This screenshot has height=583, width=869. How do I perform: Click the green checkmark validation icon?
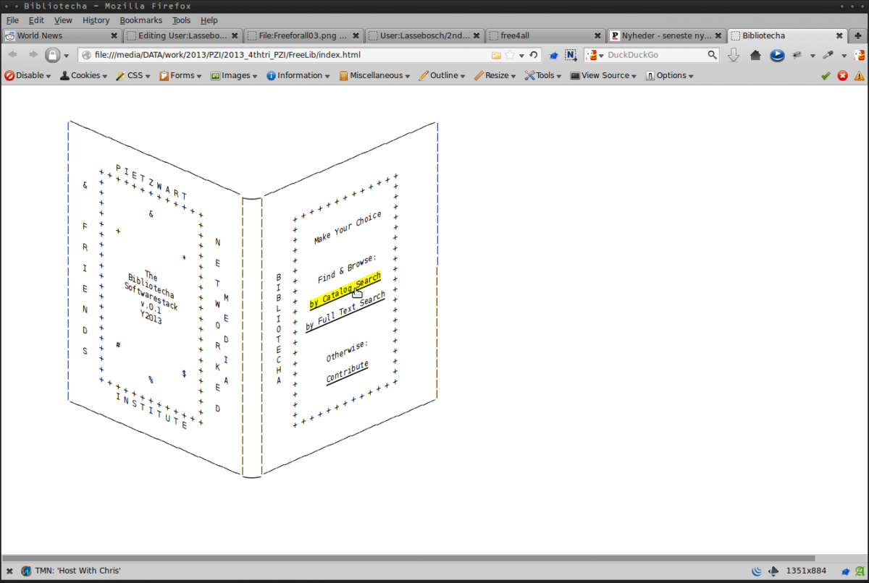[x=826, y=75]
